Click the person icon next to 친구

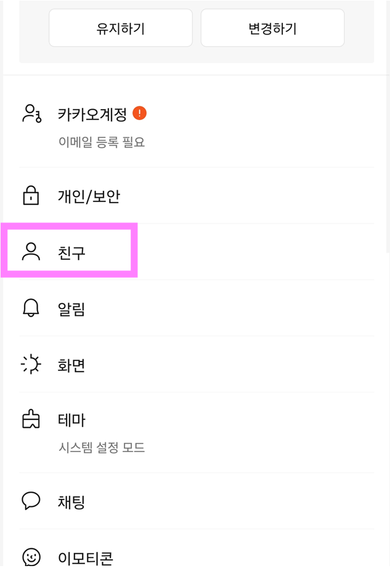click(31, 251)
